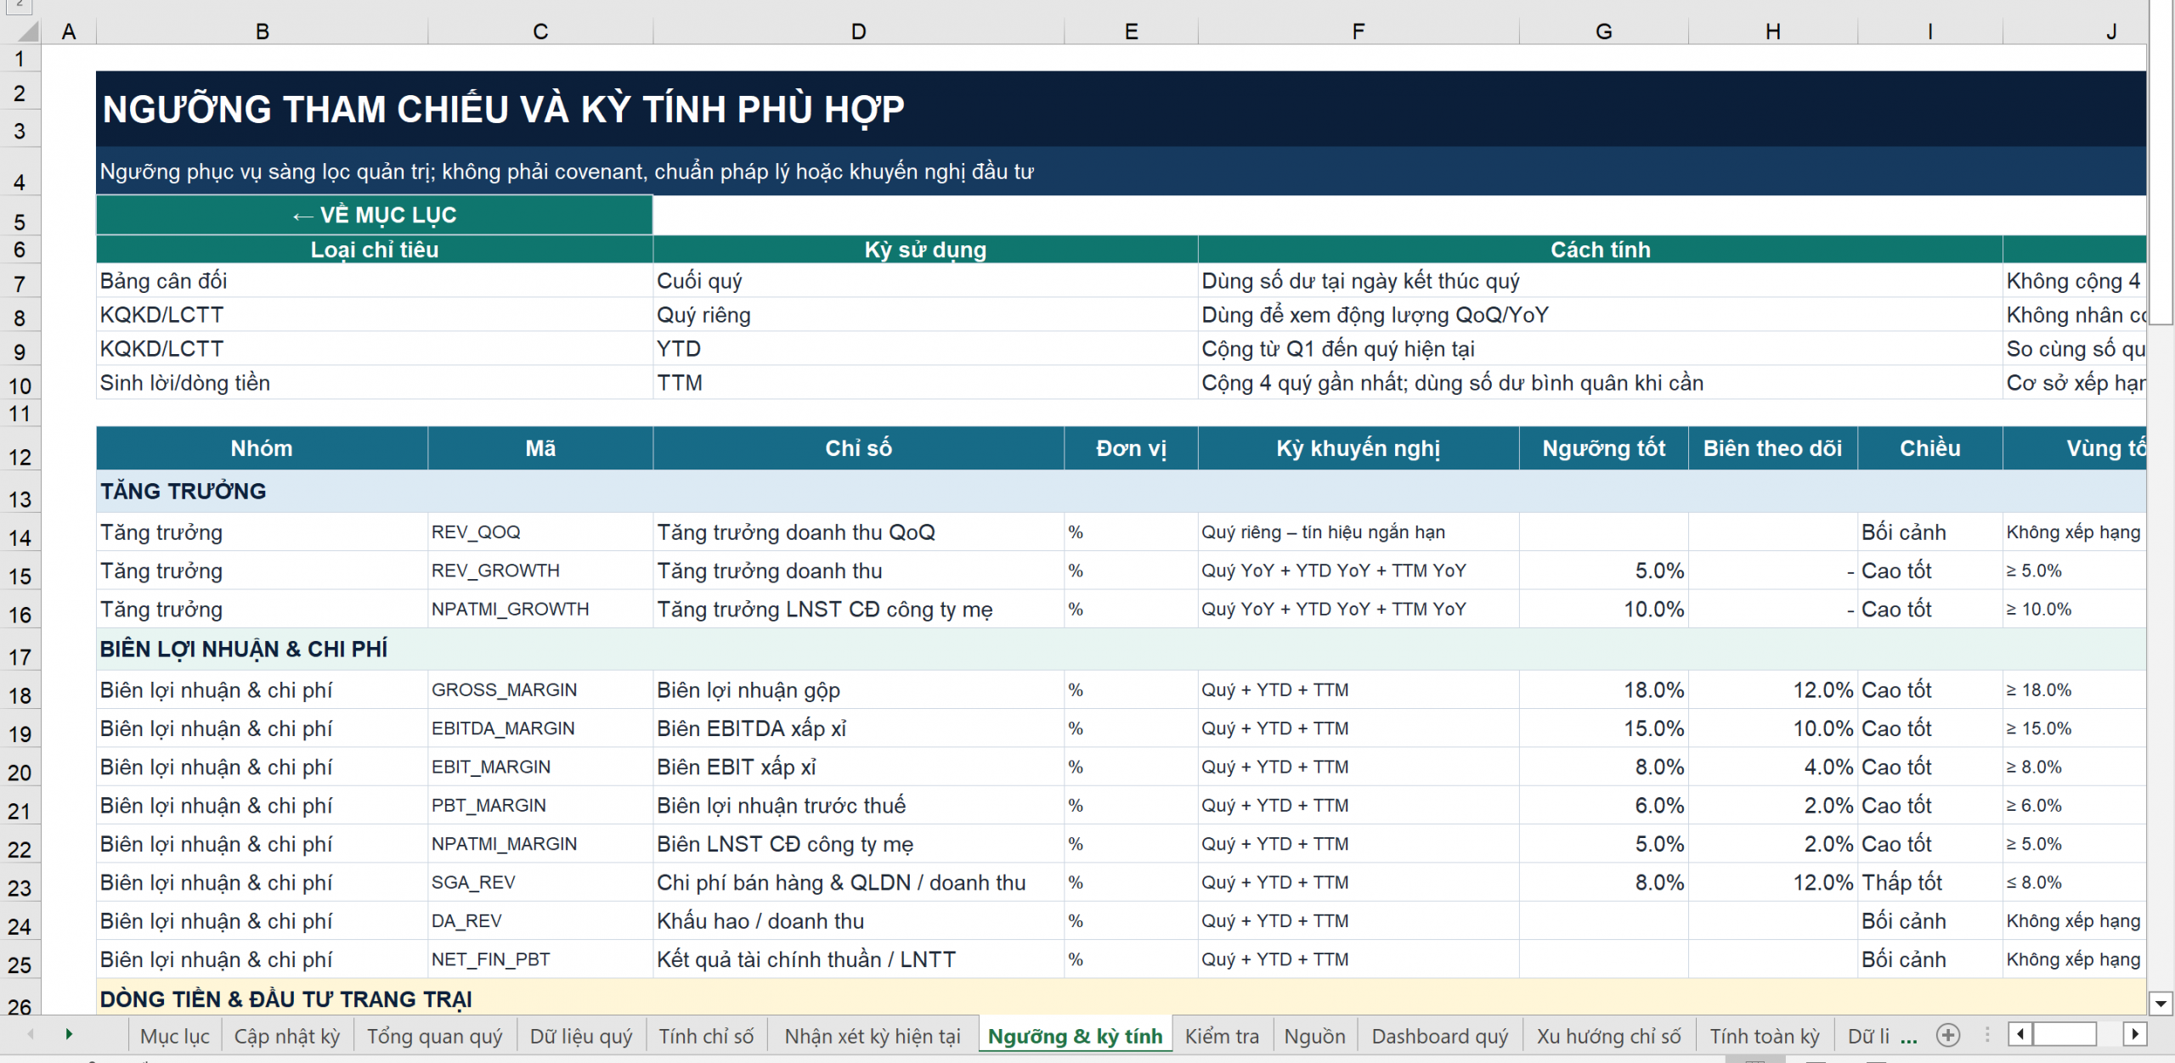Go to Xu hướng chỉ số tab
Image resolution: width=2175 pixels, height=1063 pixels.
[x=1608, y=1036]
